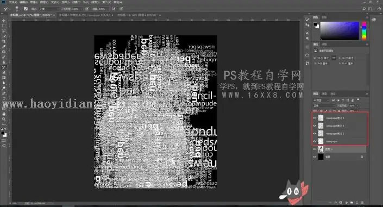
Task: Open the 编辑 (Edit) menu
Action: 23,2
